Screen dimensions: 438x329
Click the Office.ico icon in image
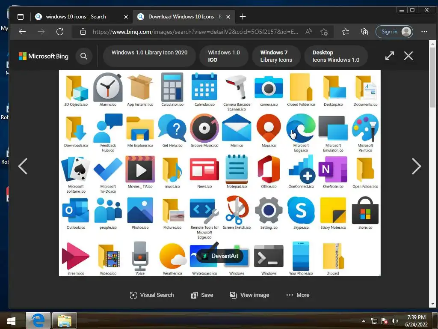coord(269,169)
